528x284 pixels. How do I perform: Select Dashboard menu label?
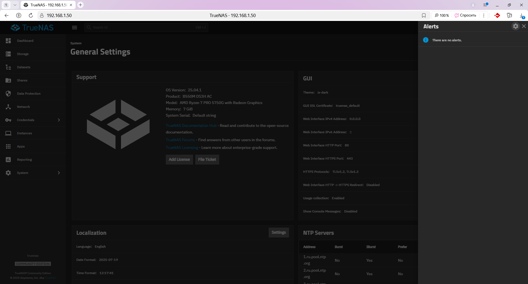coord(25,41)
